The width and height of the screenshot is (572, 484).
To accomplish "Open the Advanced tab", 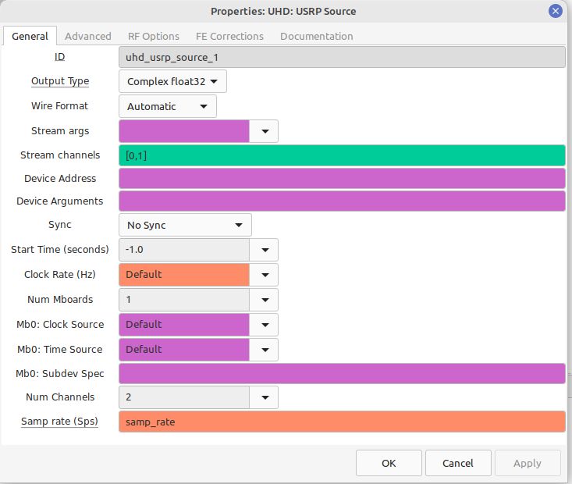I will pyautogui.click(x=88, y=36).
